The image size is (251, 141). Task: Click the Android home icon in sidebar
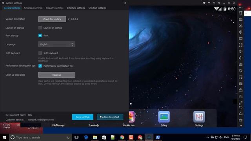coord(240,114)
